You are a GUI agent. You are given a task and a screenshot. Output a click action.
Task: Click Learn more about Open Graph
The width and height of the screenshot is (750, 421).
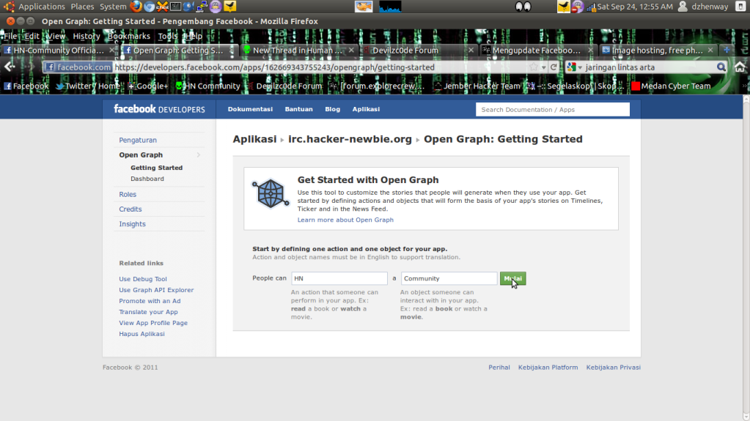tap(345, 220)
